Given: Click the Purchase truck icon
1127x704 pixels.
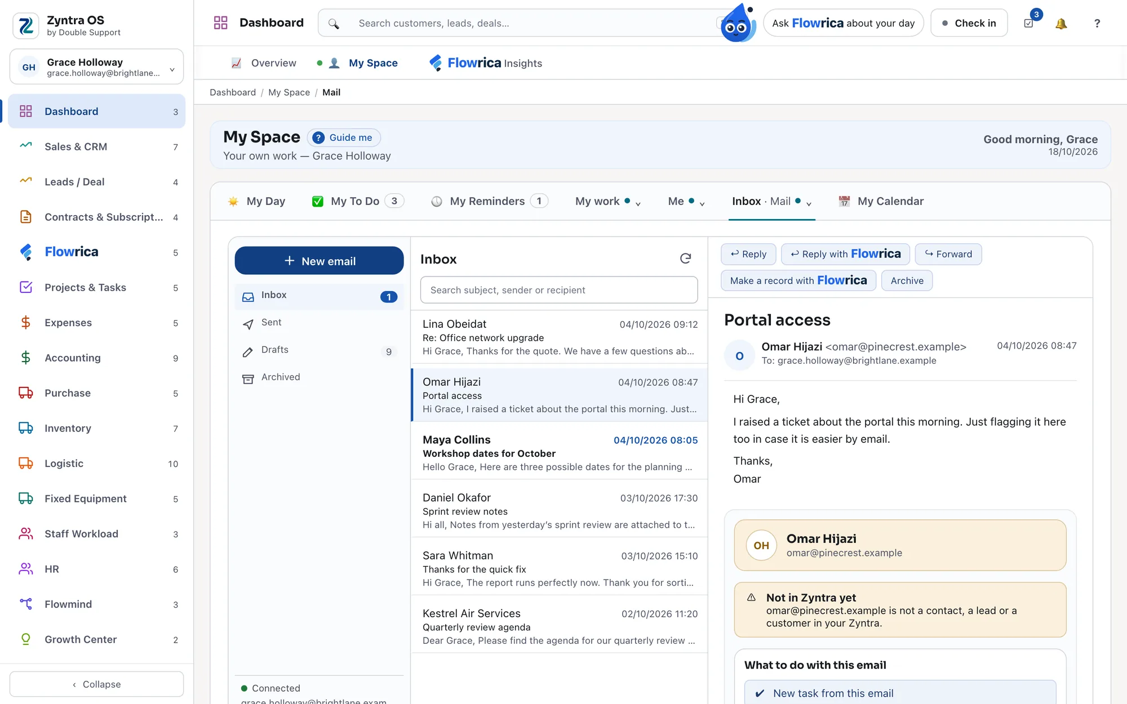Looking at the screenshot, I should click(x=26, y=393).
